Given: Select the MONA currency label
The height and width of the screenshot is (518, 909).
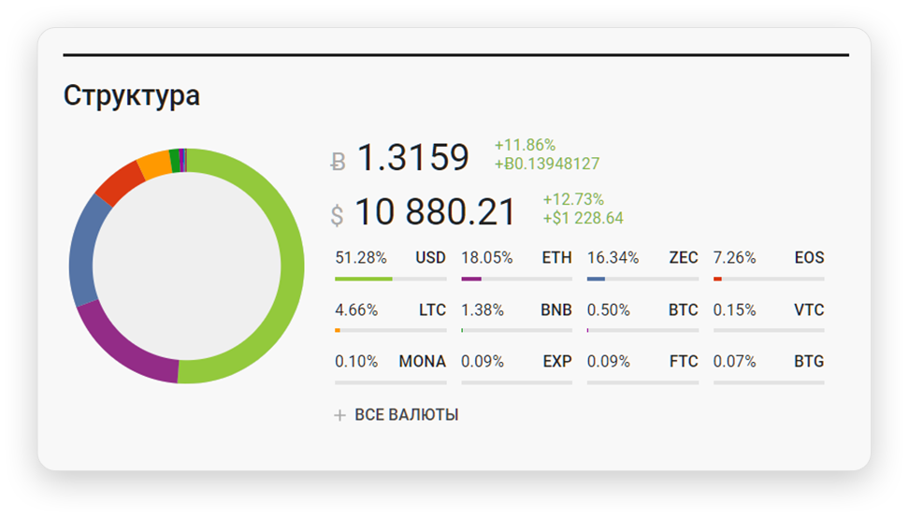Looking at the screenshot, I should [422, 362].
